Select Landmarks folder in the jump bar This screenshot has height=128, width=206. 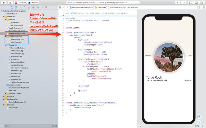point(100,7)
